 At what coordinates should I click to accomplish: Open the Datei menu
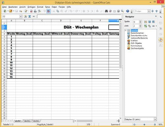[x=4, y=7]
